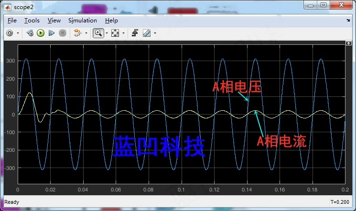Viewport: 356px width, 211px height.
Task: Click the 100 y-axis label
Action: tap(11, 96)
